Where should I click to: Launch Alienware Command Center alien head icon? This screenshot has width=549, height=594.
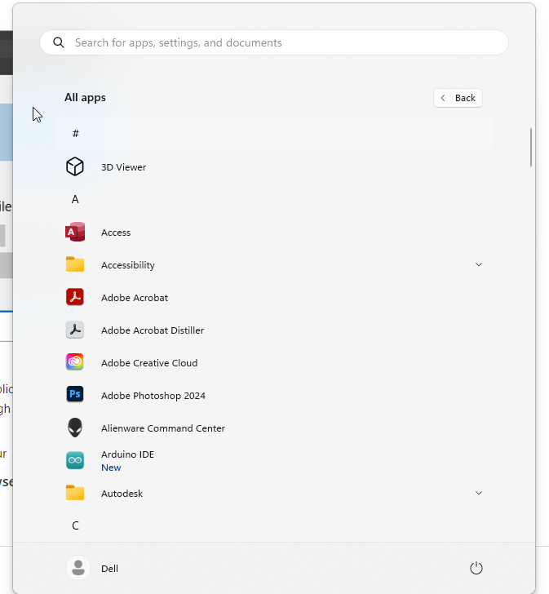(75, 428)
